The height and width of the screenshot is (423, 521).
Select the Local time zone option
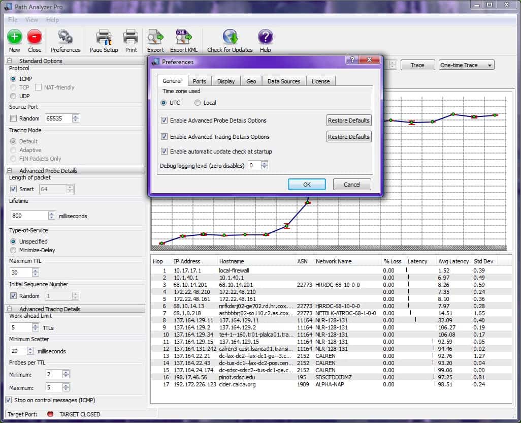[x=198, y=103]
